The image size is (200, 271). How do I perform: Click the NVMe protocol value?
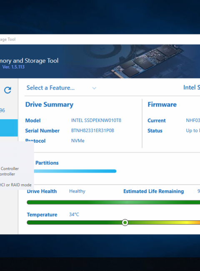pyautogui.click(x=78, y=141)
